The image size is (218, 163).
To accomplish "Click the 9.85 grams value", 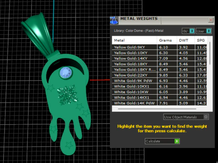I will pyautogui.click(x=163, y=75).
